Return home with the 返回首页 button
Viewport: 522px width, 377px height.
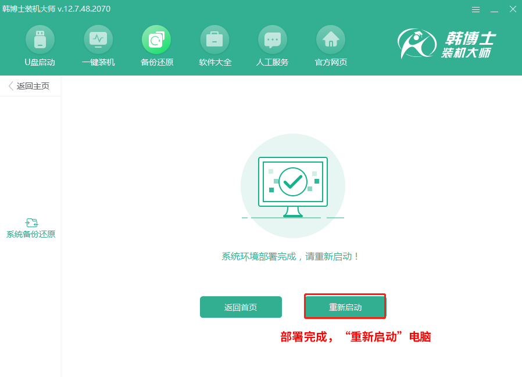click(x=241, y=307)
